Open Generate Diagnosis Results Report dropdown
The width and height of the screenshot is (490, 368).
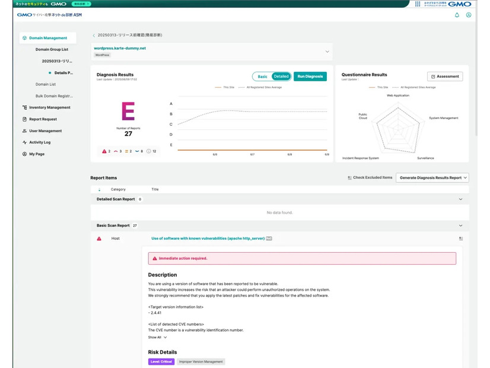click(x=432, y=177)
